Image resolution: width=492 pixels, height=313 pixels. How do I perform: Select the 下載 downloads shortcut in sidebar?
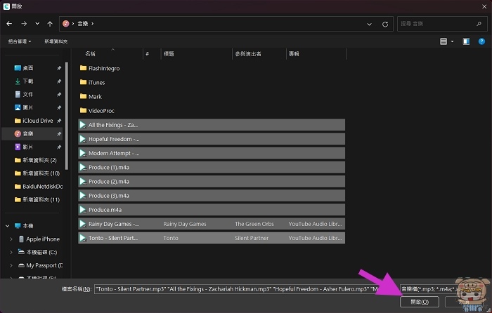coord(28,81)
